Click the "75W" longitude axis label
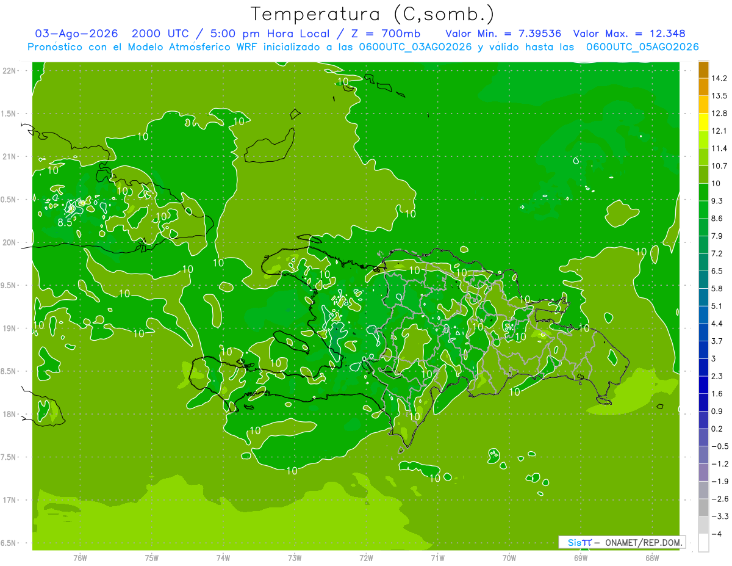 coord(152,558)
